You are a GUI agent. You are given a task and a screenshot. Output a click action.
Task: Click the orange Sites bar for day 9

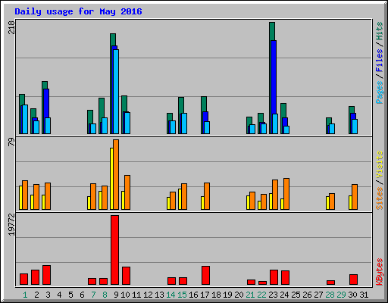click(116, 174)
